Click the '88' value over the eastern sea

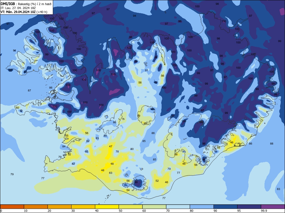[x=272, y=144]
